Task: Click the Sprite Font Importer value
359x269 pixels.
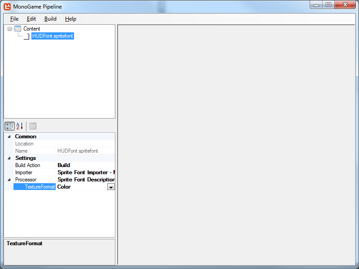Action: (x=86, y=172)
